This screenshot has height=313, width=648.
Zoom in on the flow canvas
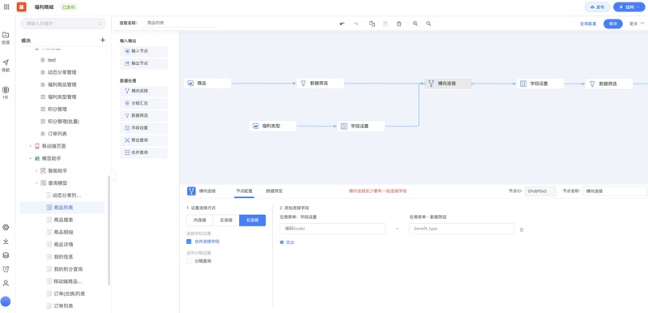[416, 24]
